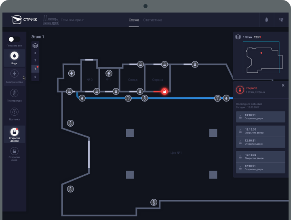Screen dimensions: 291x220
Task: Select the Протечка leak sensor filter
Action: [15, 114]
